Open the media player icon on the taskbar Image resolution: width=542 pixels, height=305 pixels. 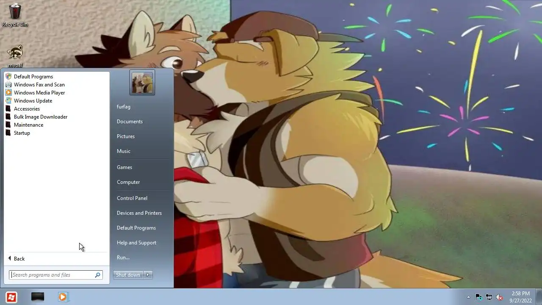point(63,297)
